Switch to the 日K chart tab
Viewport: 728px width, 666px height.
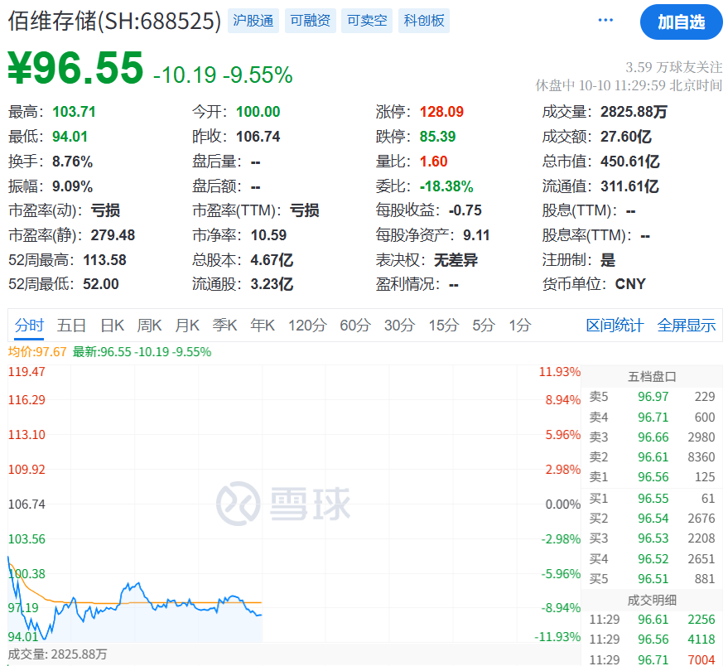point(112,326)
